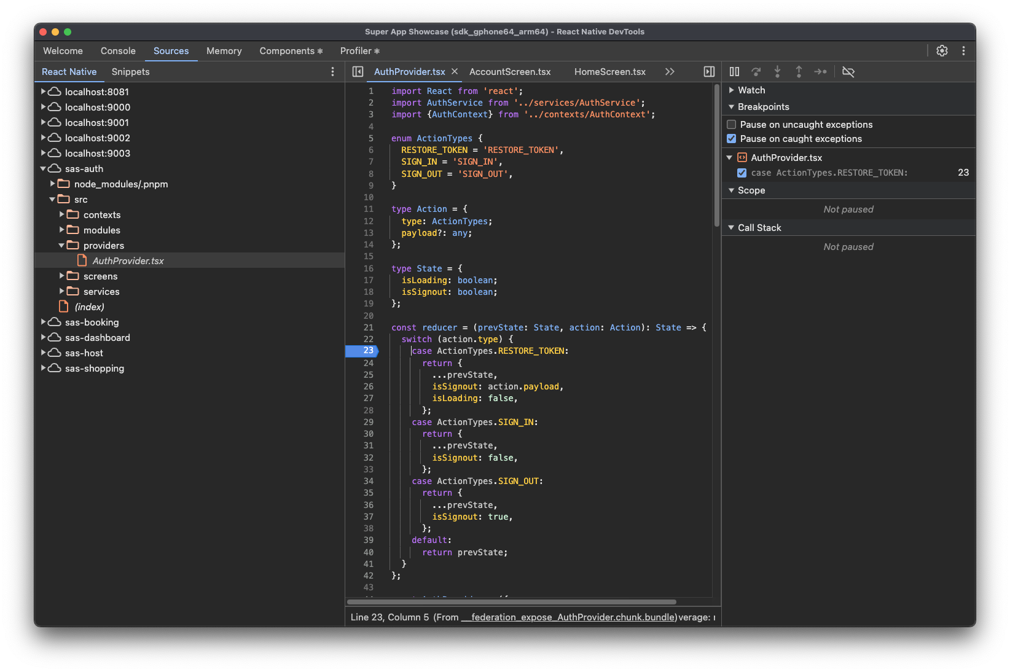The height and width of the screenshot is (672, 1010).
Task: Expand the Watch section
Action: coord(731,90)
